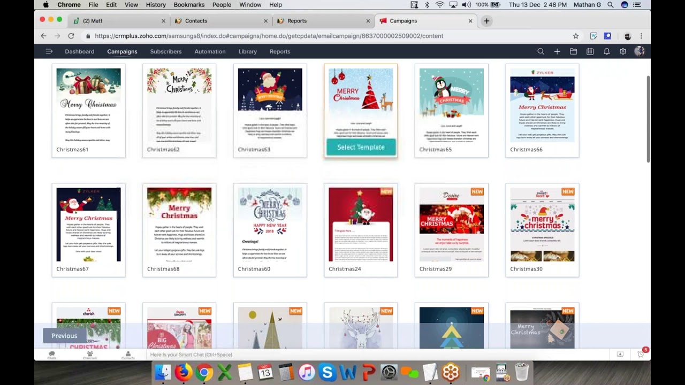Open the user profile avatar in Zoho navbar

[x=639, y=51]
